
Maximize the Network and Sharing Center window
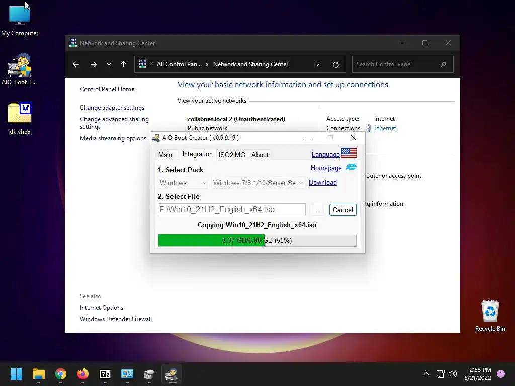point(425,43)
